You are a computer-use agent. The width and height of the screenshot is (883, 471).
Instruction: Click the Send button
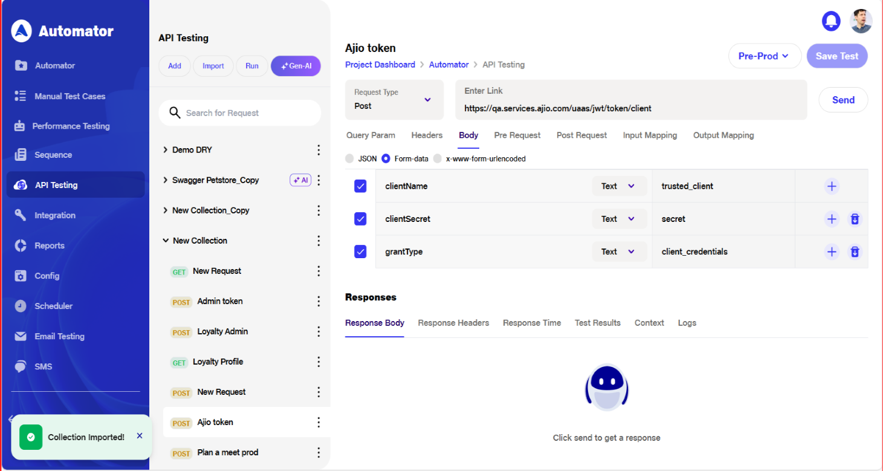coord(843,100)
